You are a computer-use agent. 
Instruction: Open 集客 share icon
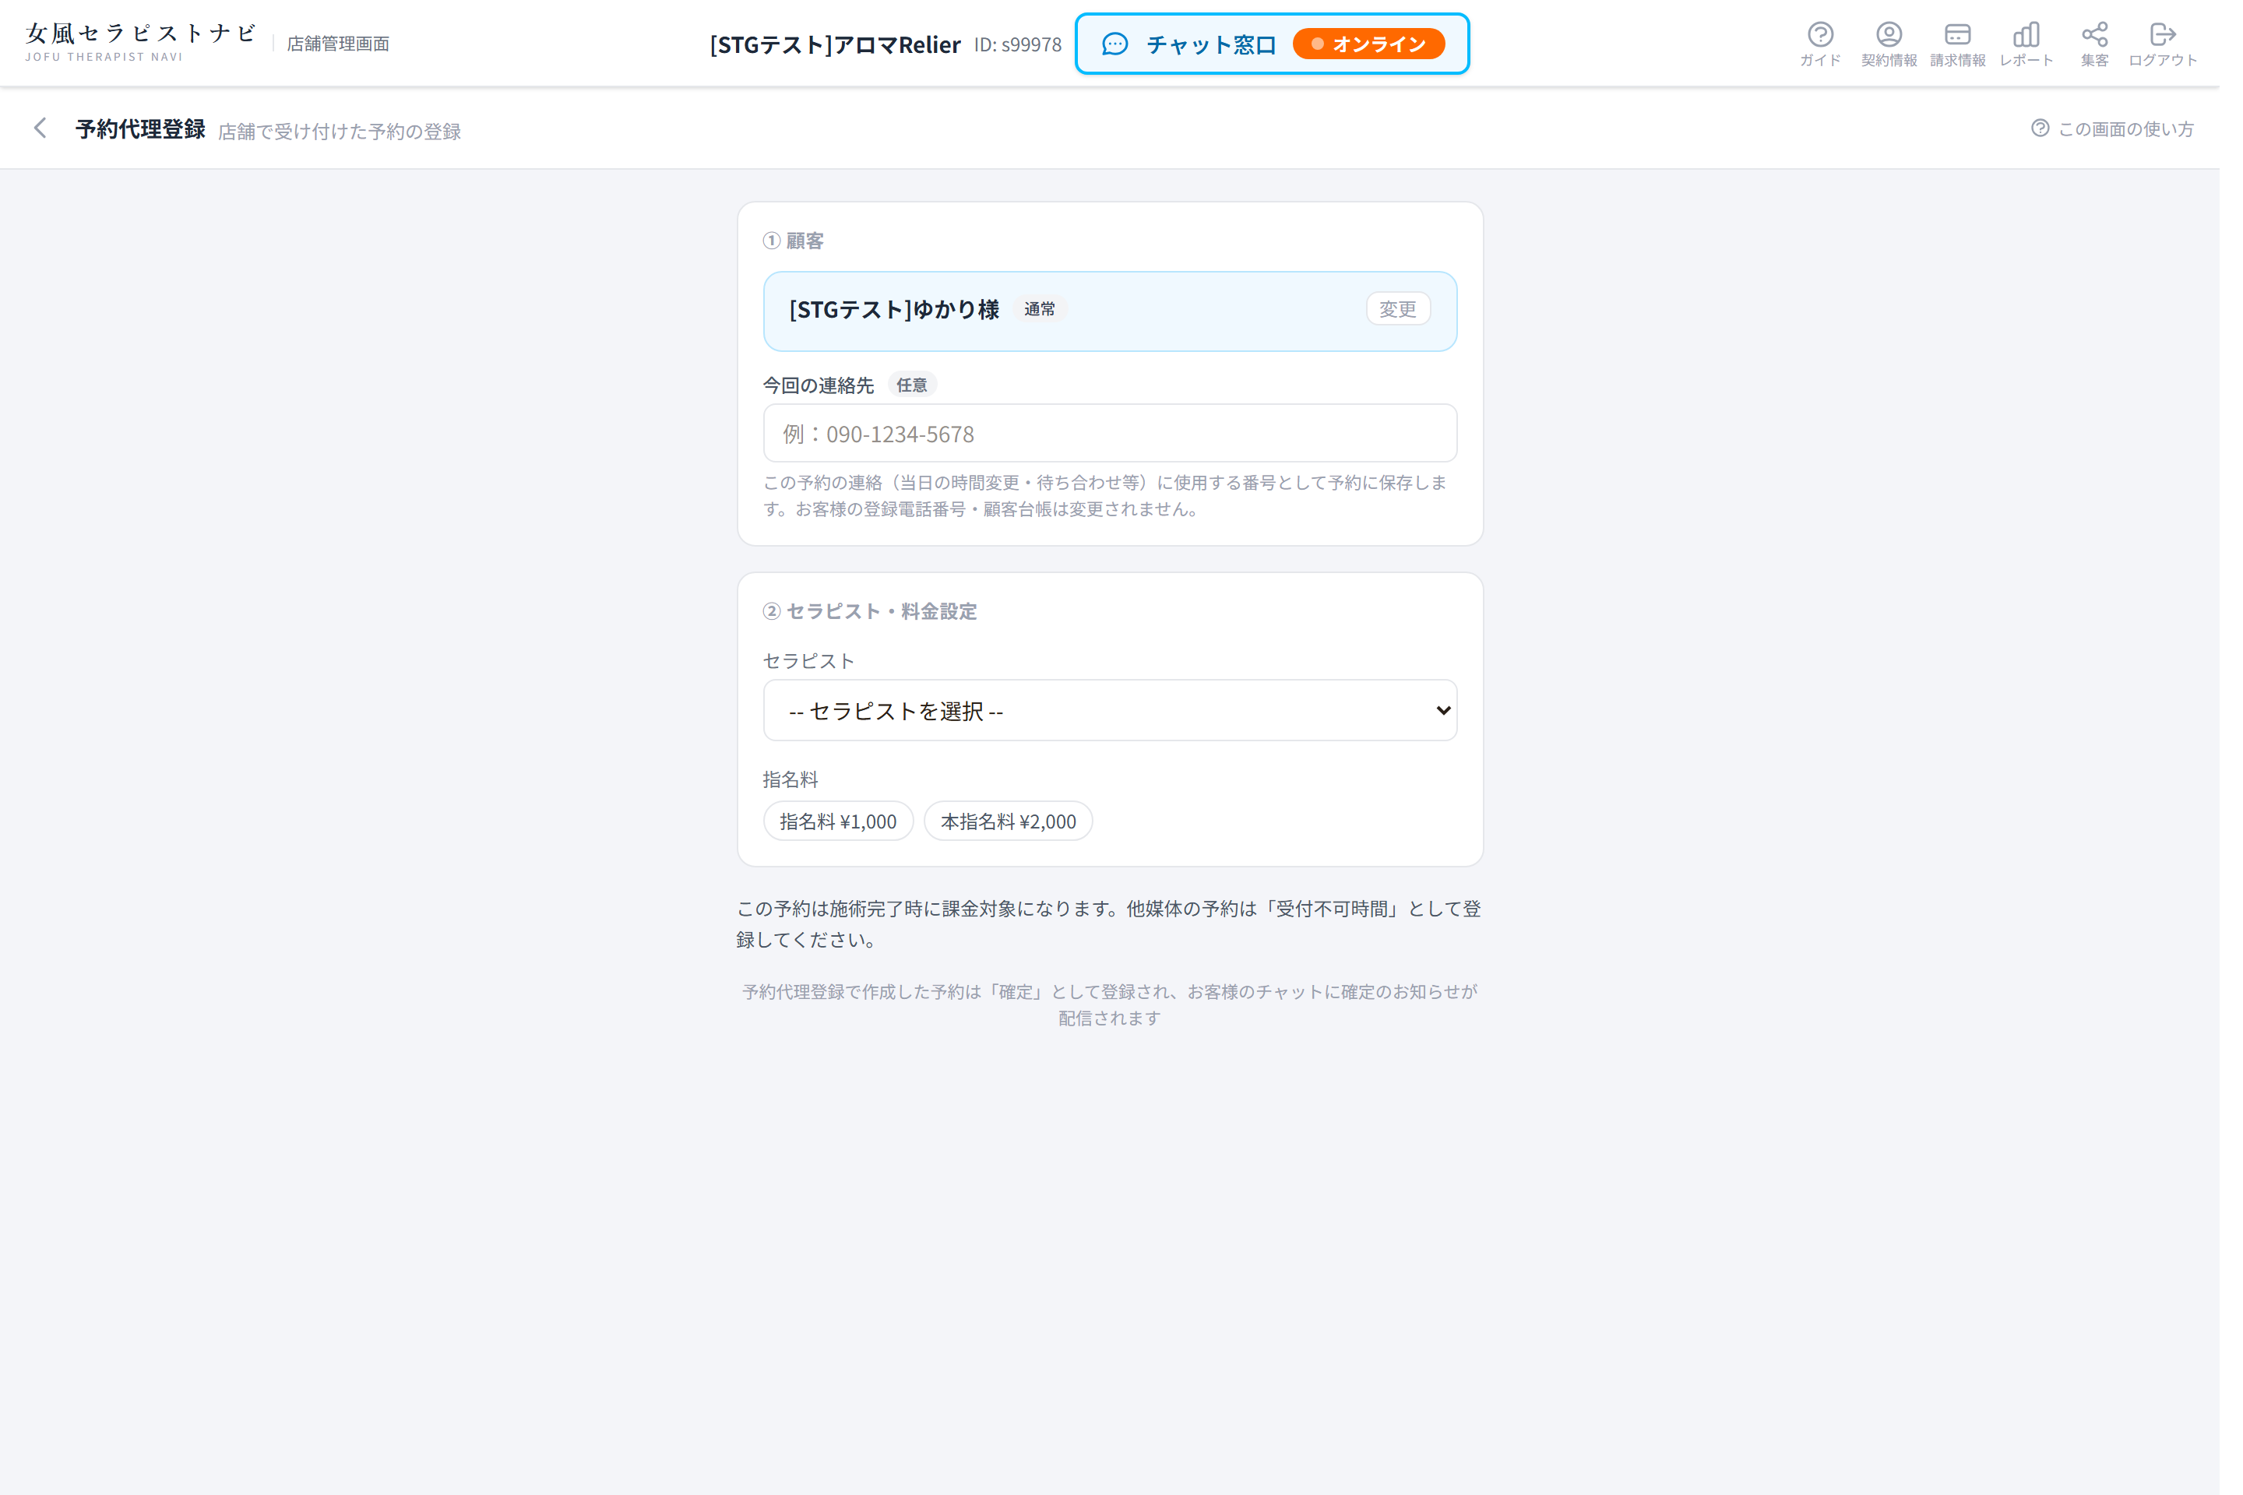point(2116,44)
